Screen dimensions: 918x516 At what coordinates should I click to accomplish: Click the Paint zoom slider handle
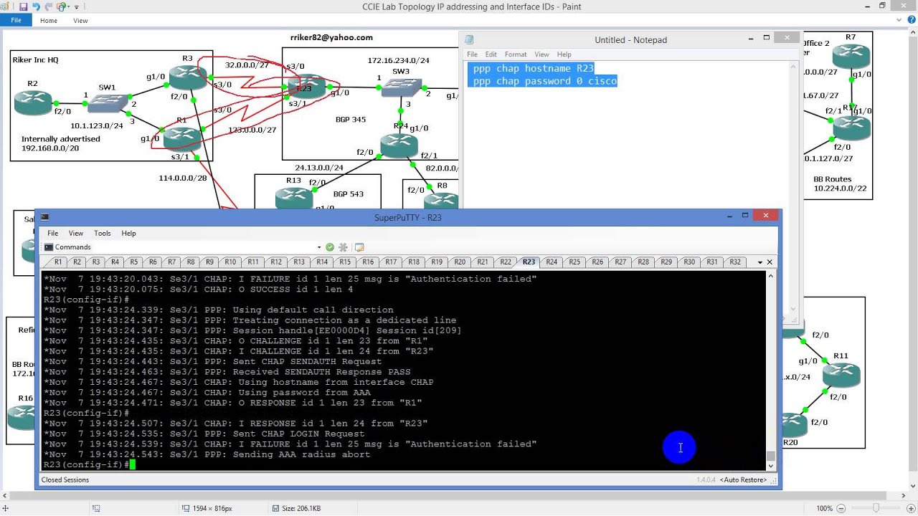pos(876,508)
